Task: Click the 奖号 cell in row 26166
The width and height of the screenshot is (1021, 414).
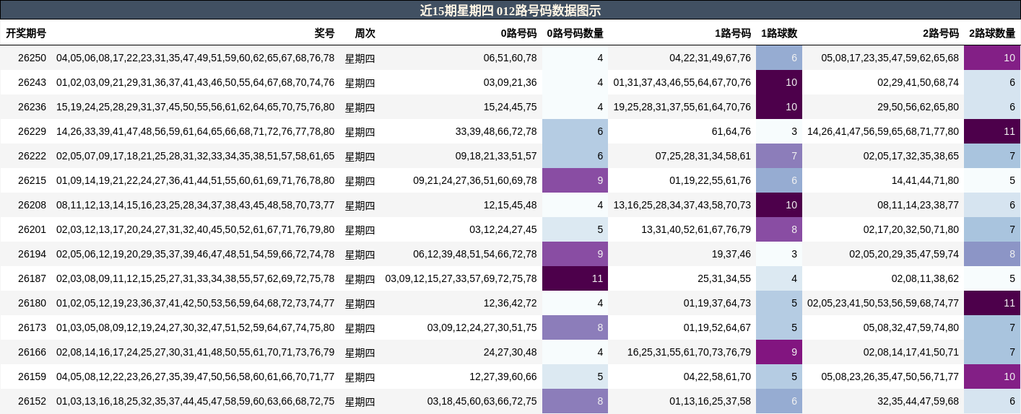Action: (196, 352)
